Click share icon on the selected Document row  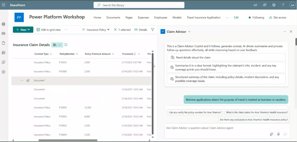(28, 81)
